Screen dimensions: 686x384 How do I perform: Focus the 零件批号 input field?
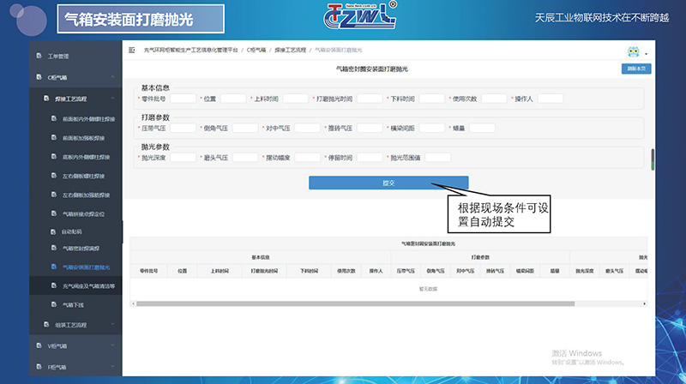[183, 99]
